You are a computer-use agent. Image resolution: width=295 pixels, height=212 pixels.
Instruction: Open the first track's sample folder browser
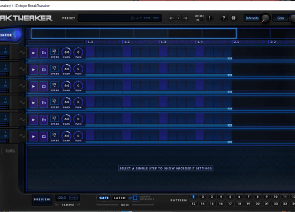(44, 53)
